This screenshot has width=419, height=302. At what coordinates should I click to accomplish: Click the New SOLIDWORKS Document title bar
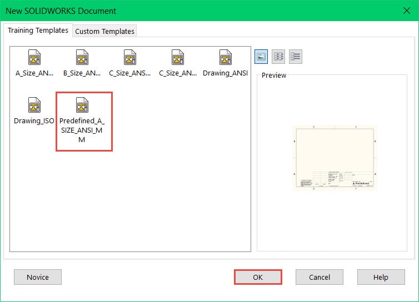[167, 11]
